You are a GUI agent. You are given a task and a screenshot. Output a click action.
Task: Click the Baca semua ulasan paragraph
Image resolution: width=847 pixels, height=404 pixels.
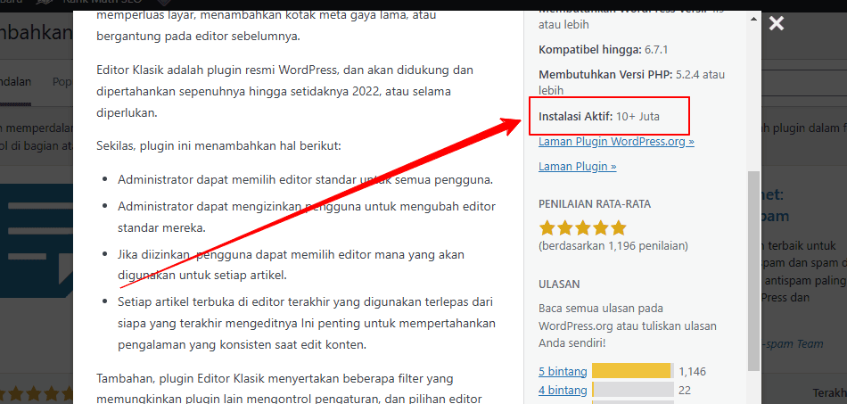(x=628, y=326)
